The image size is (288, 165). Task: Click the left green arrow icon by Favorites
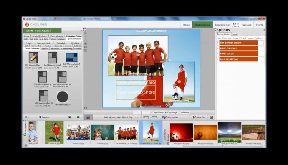click(70, 117)
